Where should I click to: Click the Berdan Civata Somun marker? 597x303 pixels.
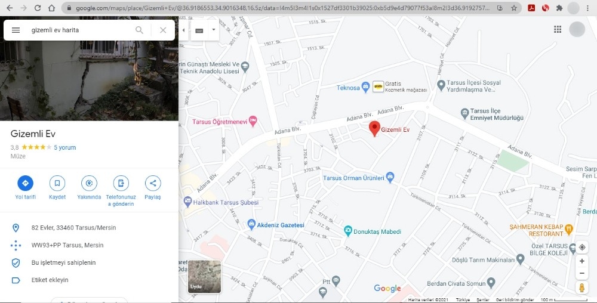pos(491,283)
